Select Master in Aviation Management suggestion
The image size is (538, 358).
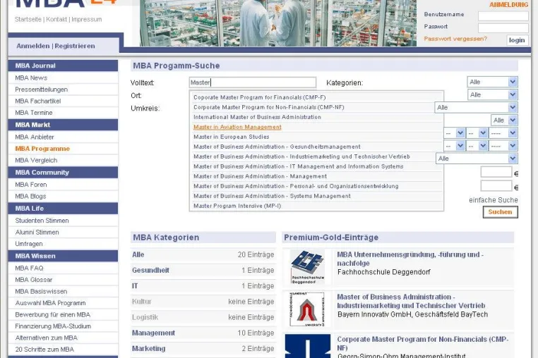click(237, 127)
